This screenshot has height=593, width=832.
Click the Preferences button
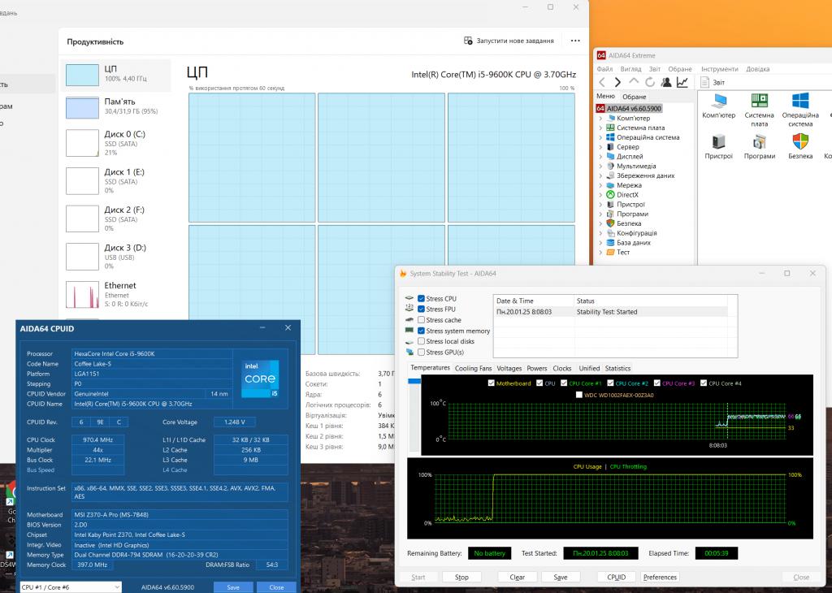pyautogui.click(x=660, y=577)
